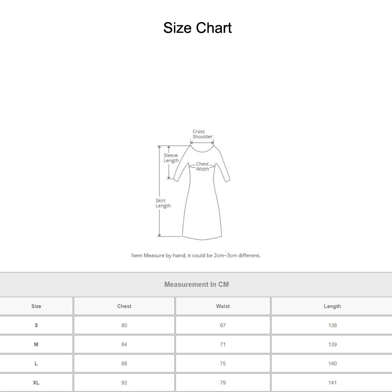Click the Size Chart title
The width and height of the screenshot is (392, 392).
pos(197,28)
